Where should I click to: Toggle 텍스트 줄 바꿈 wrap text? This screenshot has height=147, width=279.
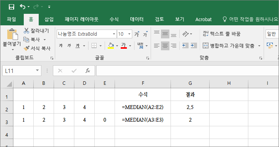click(222, 34)
